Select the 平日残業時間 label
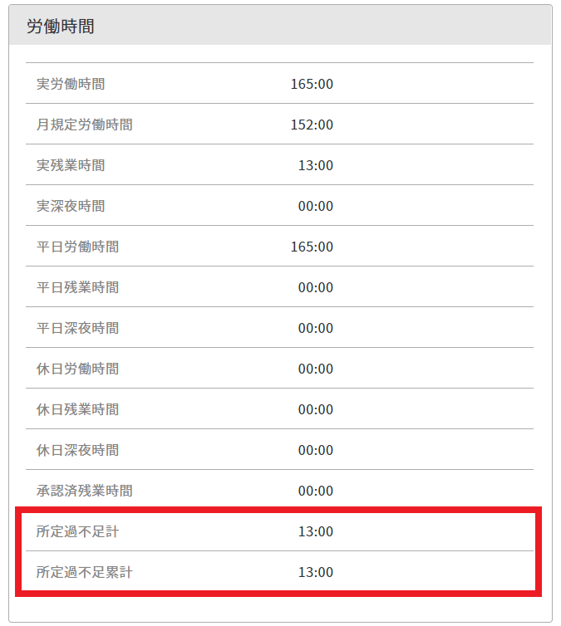This screenshot has width=561, height=626. pyautogui.click(x=77, y=287)
